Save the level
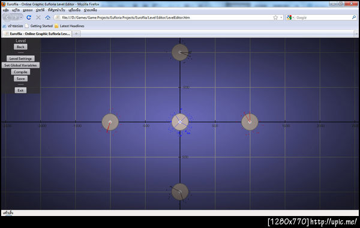The height and width of the screenshot is (228, 360). pyautogui.click(x=20, y=79)
